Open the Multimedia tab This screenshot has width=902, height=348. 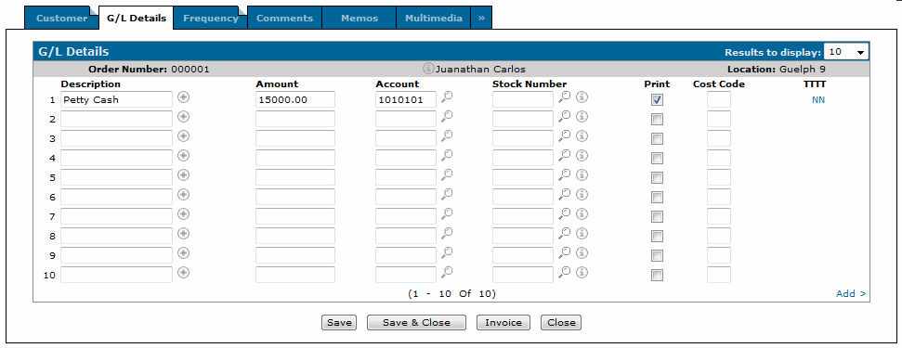[433, 18]
